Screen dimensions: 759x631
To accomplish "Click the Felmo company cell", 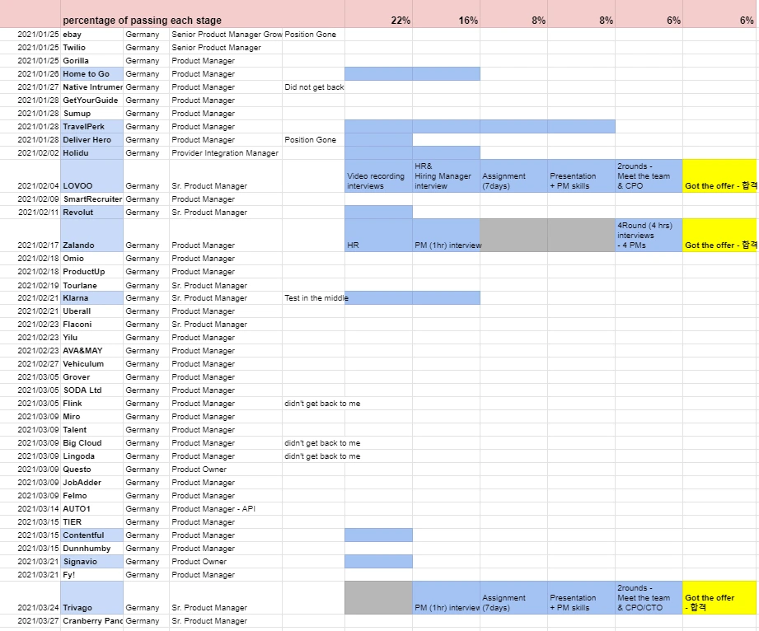I will point(92,496).
